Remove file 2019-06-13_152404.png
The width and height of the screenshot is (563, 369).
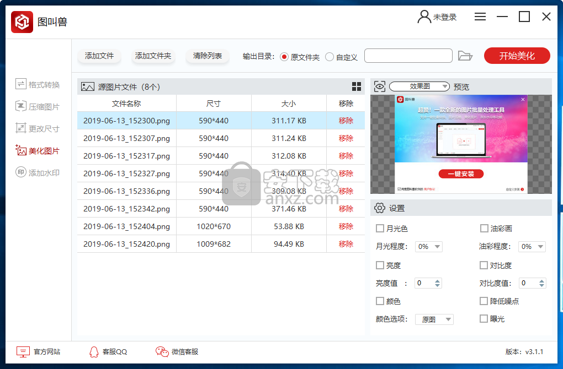(346, 226)
